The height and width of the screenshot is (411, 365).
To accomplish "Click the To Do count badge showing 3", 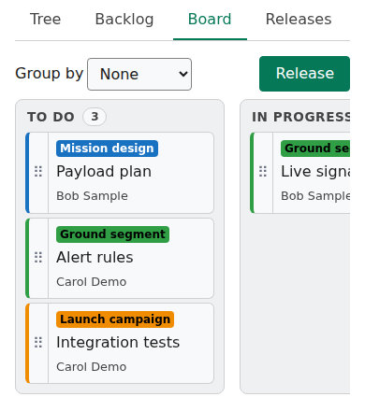I will (95, 117).
